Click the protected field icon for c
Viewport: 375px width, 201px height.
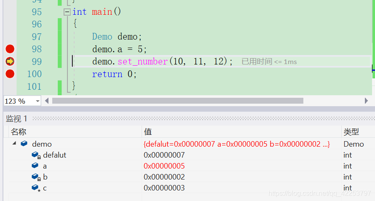[x=36, y=188]
